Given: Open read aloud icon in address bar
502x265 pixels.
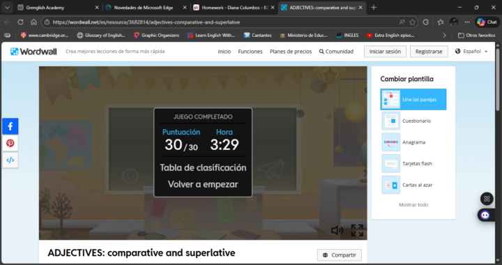Looking at the screenshot, I should 402,22.
